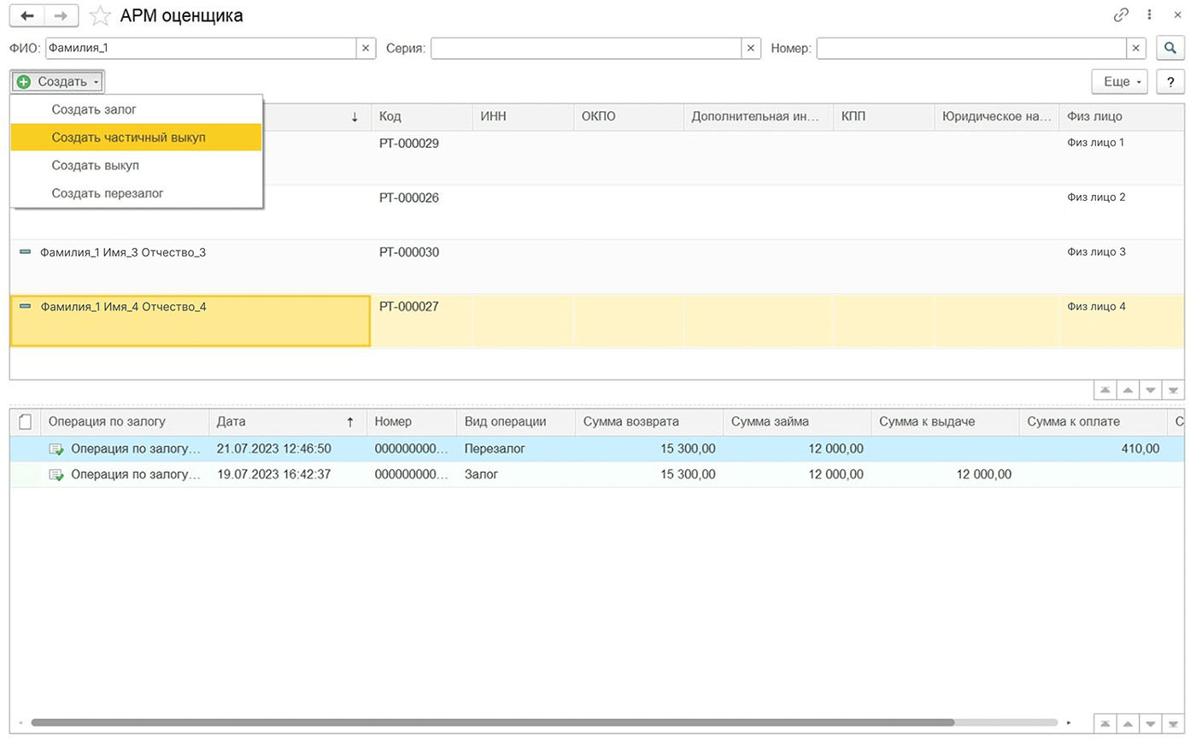Go back with the left arrow button
The image size is (1196, 742).
pyautogui.click(x=27, y=15)
